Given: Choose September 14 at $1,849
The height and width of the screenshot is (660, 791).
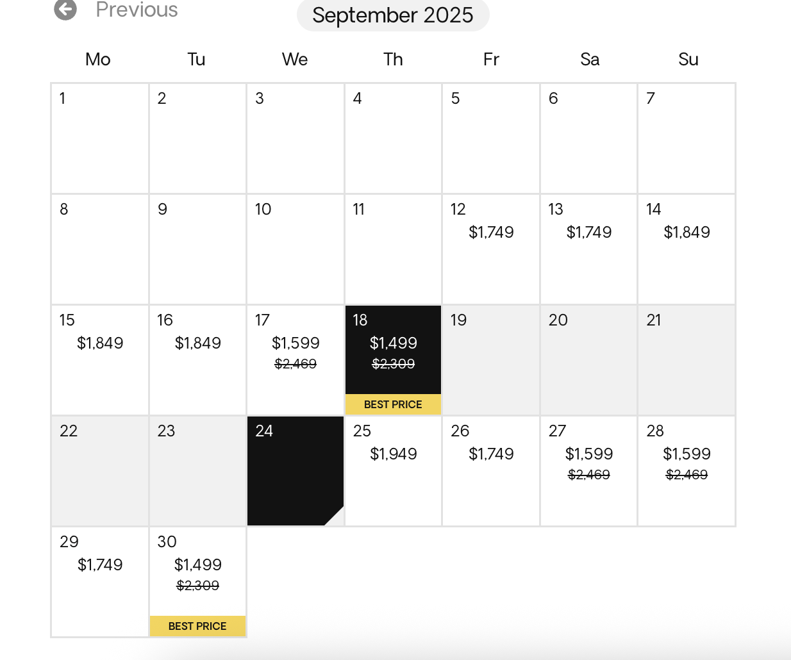Looking at the screenshot, I should click(687, 249).
